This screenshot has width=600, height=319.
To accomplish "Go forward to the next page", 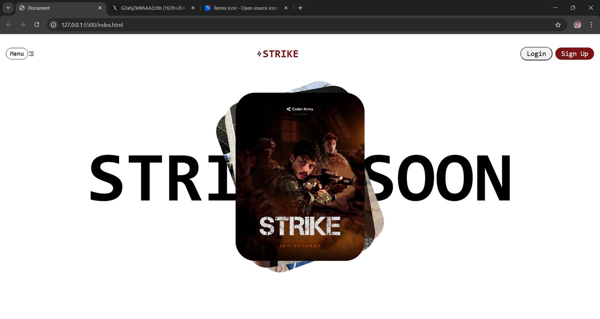I will point(22,24).
